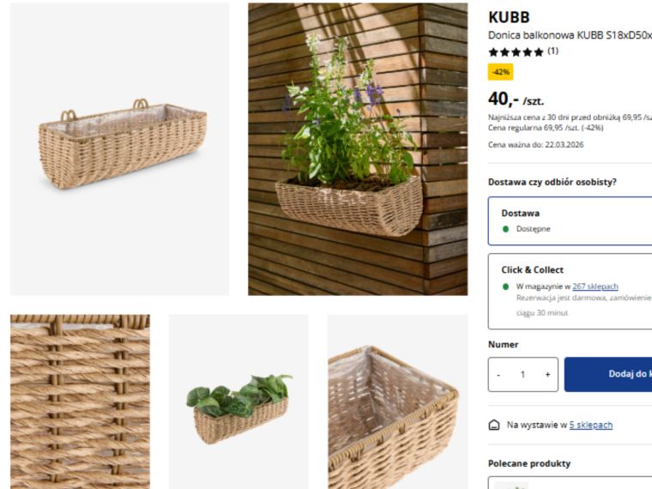
Task: Increase quantity with plus button
Action: click(x=547, y=375)
